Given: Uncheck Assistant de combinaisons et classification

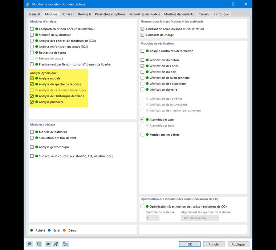Looking at the screenshot, I should (142, 29).
